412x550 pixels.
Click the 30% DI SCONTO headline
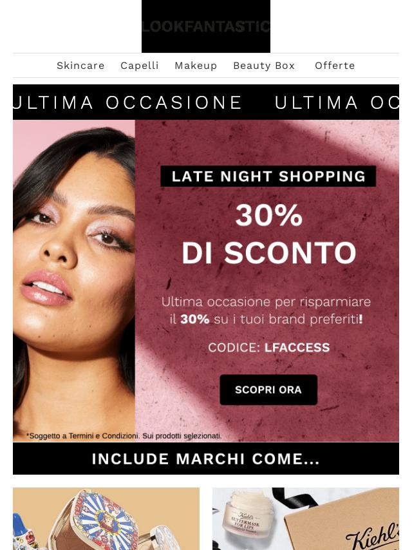[x=269, y=234]
